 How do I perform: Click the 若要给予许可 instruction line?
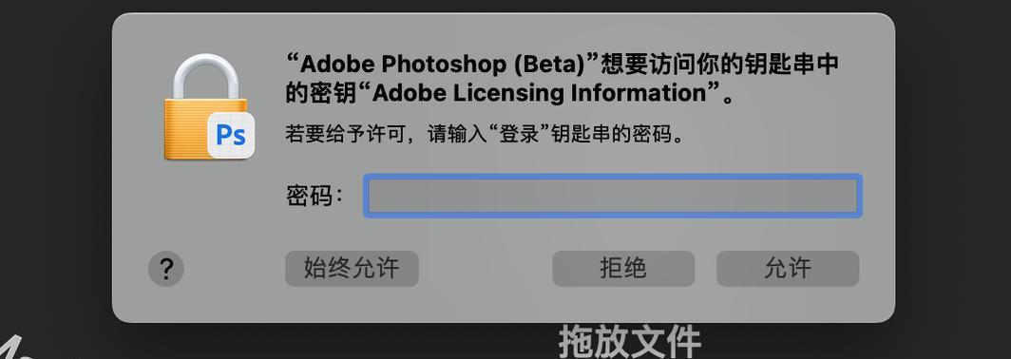(x=485, y=136)
